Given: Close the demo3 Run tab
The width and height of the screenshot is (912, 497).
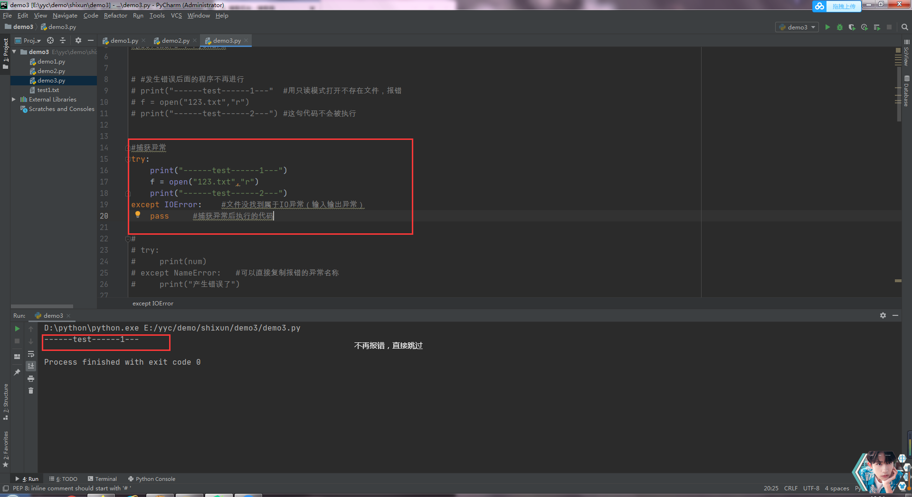Looking at the screenshot, I should pyautogui.click(x=68, y=316).
